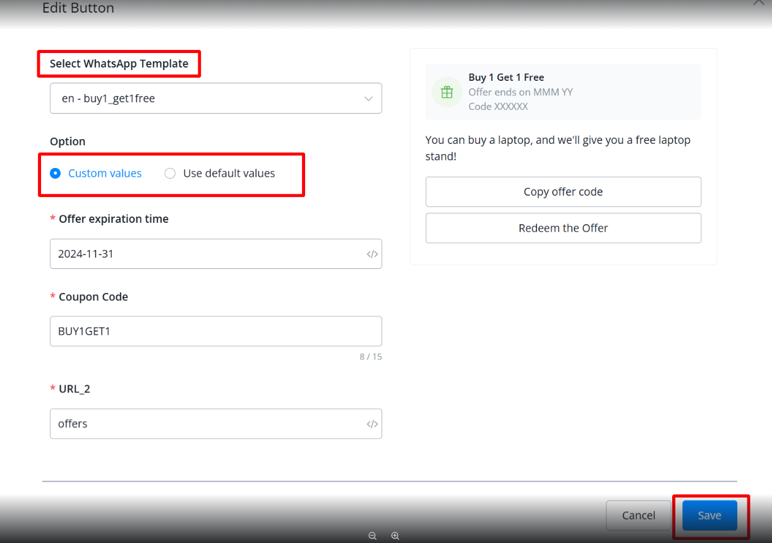Click the Buy 1 Get 1 Free preview title
The image size is (772, 543).
(x=506, y=78)
